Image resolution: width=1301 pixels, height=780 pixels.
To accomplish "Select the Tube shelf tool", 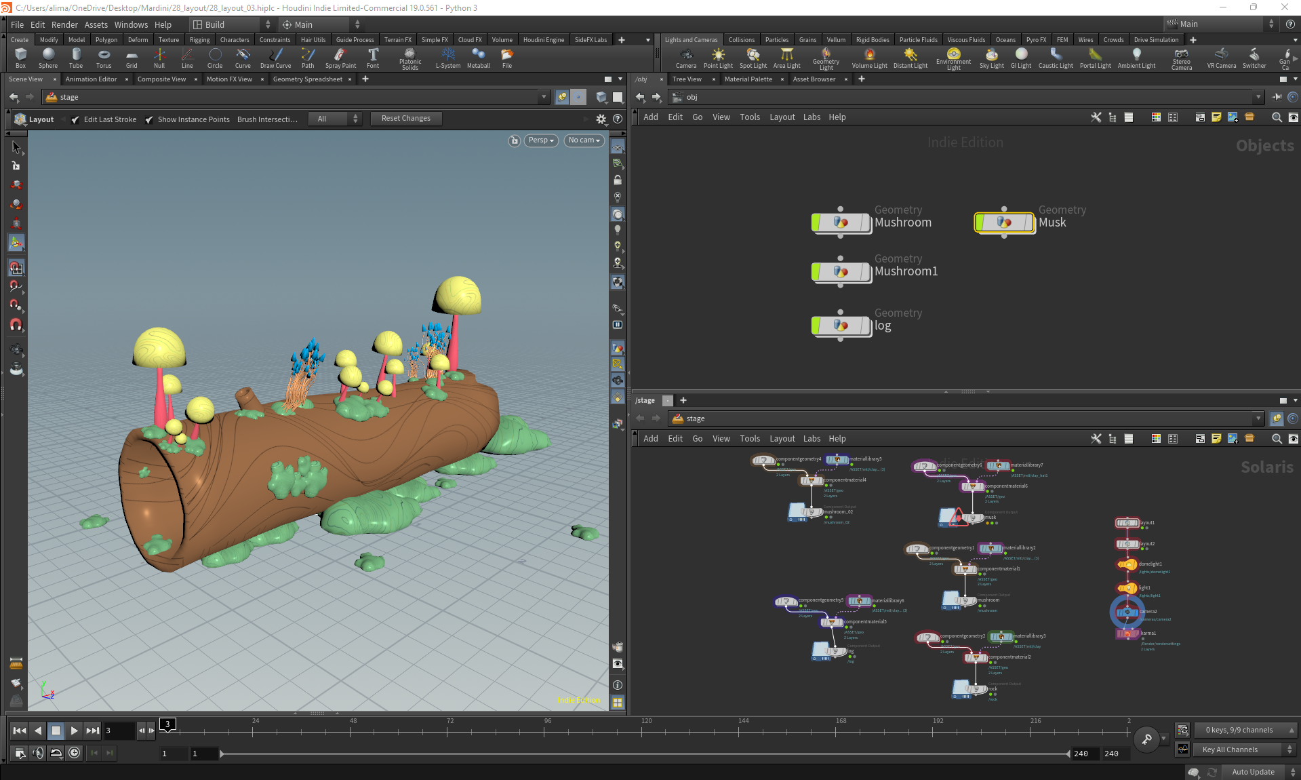I will [76, 58].
